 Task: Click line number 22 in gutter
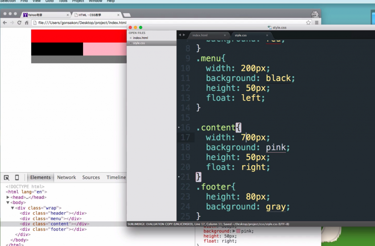tap(185, 187)
